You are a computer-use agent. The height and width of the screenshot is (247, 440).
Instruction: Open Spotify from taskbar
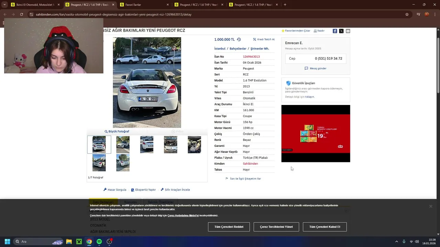99,242
